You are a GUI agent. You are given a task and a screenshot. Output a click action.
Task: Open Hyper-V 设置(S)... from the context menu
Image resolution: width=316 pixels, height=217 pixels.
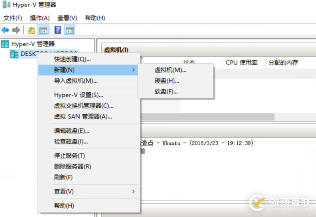point(88,95)
